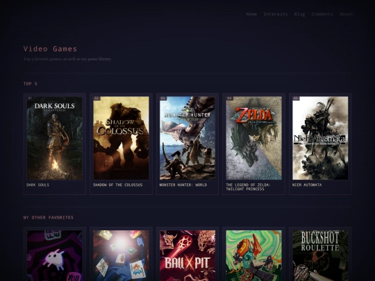Go to the Home nav link
375x281 pixels.
click(x=251, y=14)
